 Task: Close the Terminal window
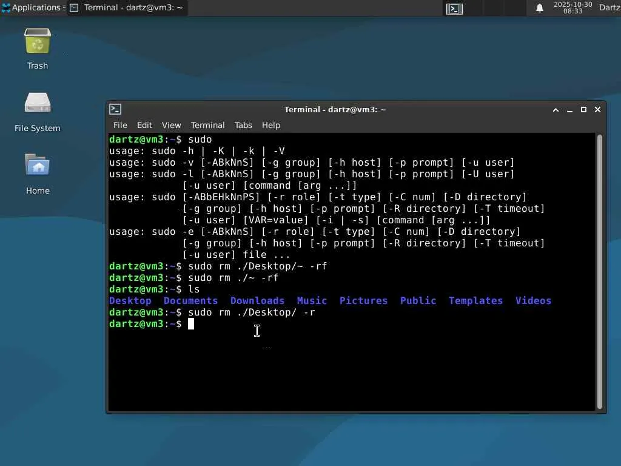pos(597,109)
